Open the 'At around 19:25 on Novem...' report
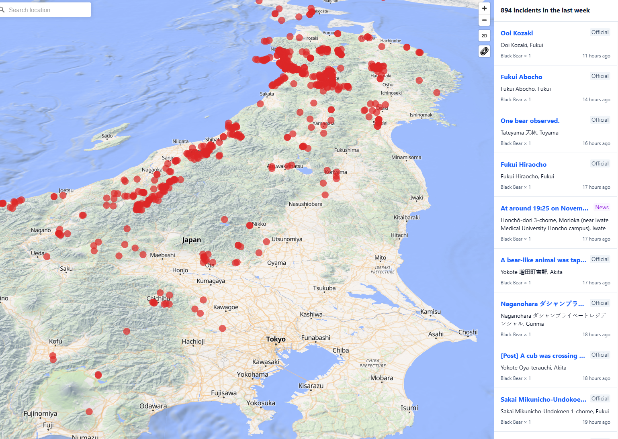Image resolution: width=618 pixels, height=439 pixels. (544, 208)
